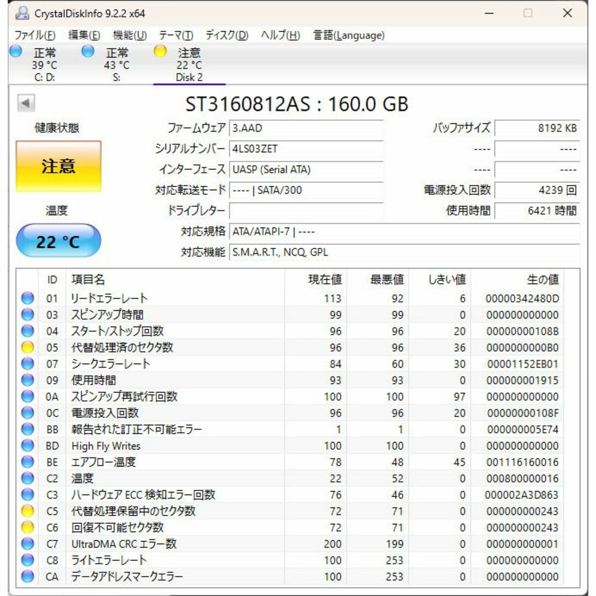Select the yellow caution orb for Disk 2

click(x=160, y=51)
